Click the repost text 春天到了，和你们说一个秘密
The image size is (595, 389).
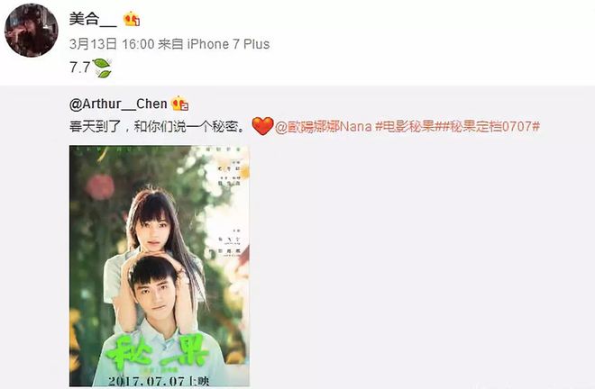pos(157,126)
